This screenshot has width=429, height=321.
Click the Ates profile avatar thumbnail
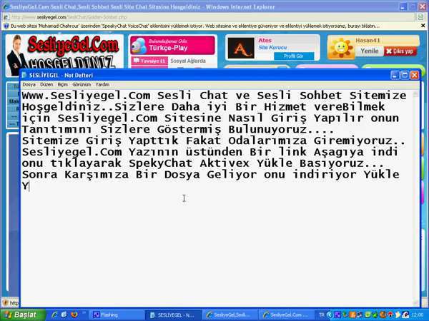click(241, 48)
